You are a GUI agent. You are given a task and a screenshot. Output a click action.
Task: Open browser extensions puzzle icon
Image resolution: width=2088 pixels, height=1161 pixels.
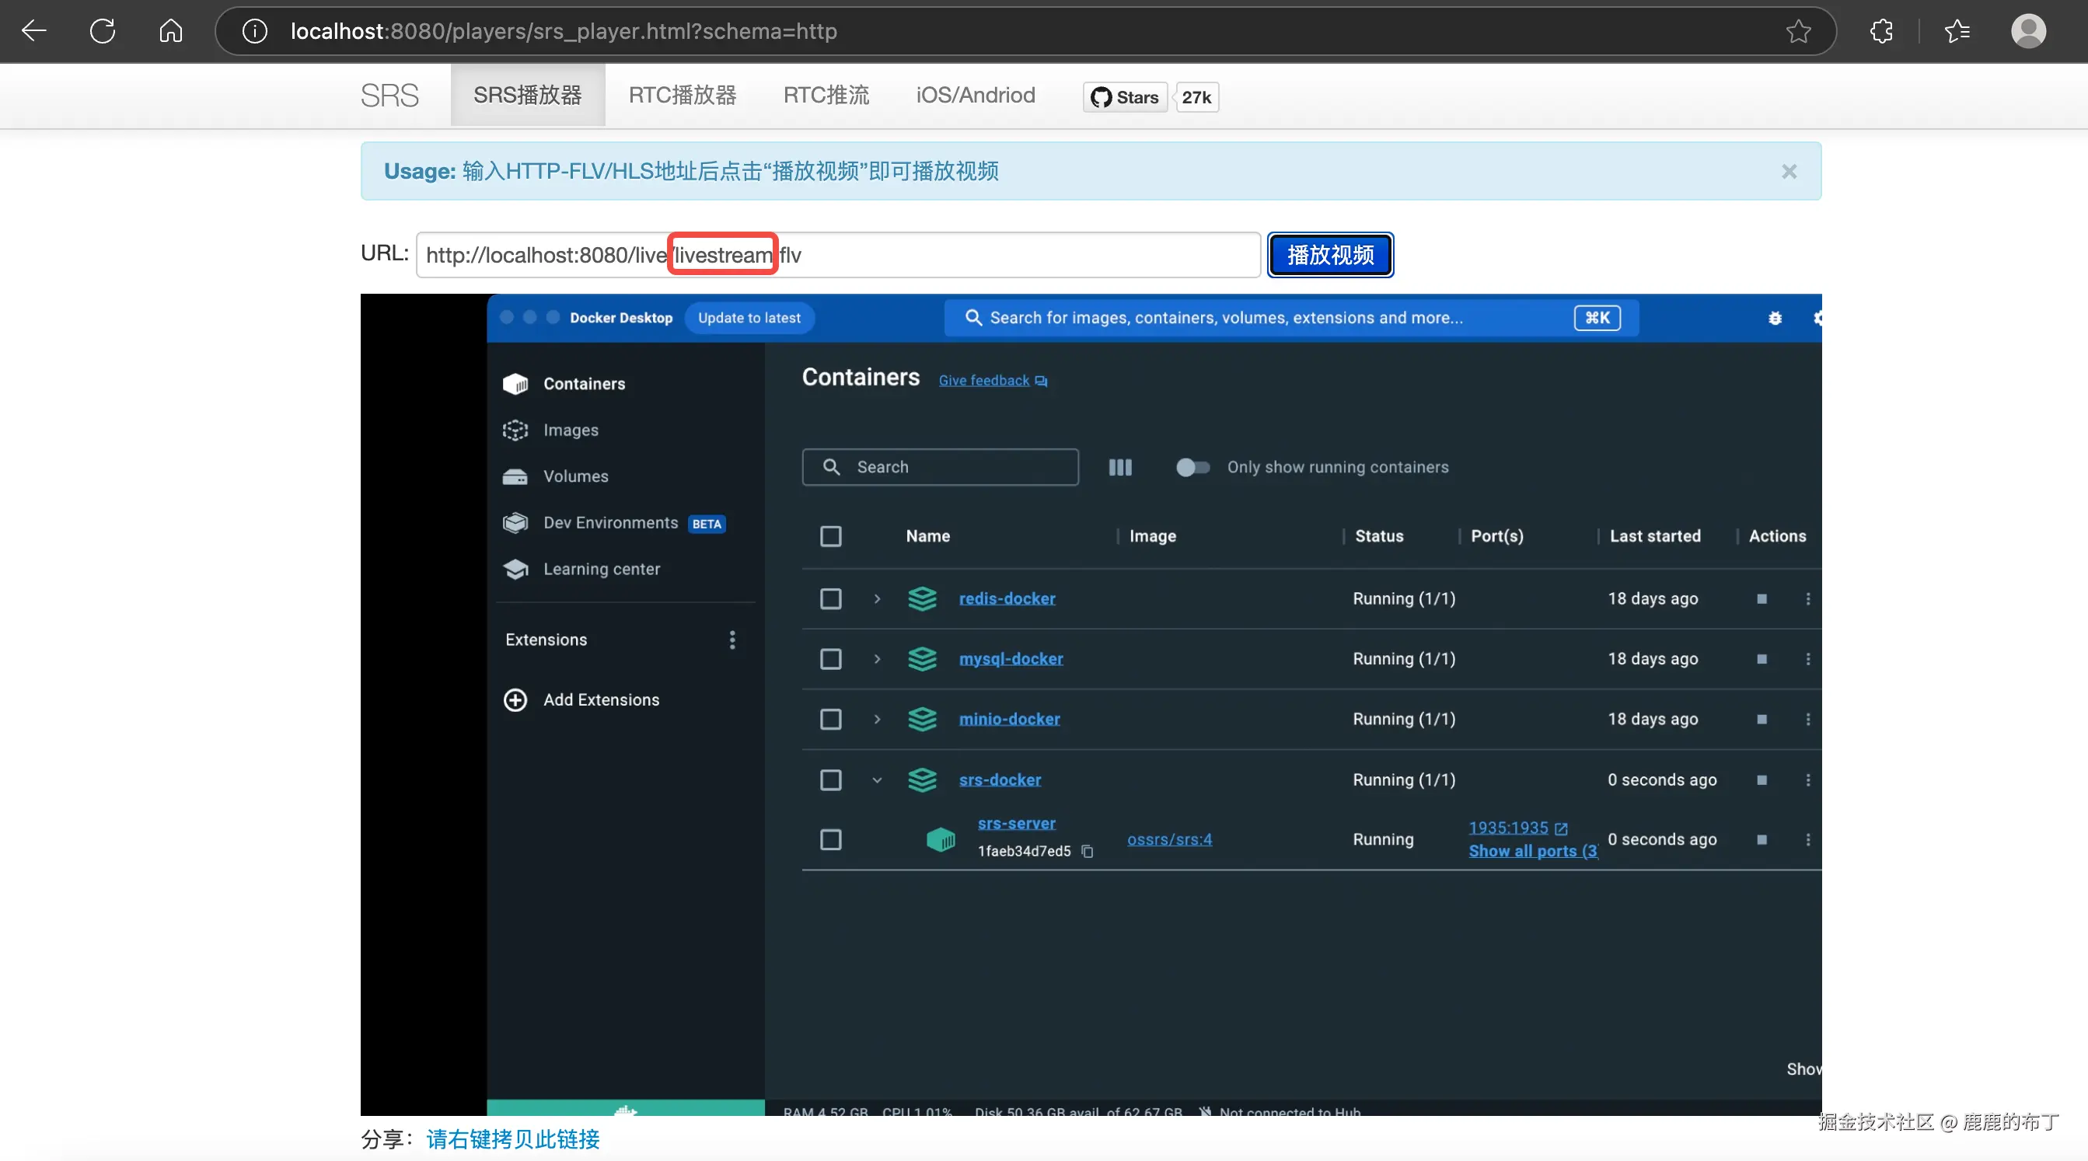1881,31
